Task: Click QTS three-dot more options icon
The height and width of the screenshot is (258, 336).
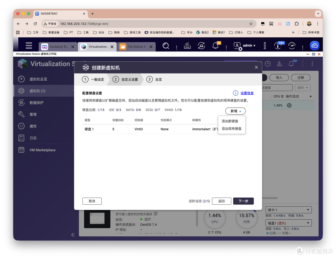Action: coord(265,46)
